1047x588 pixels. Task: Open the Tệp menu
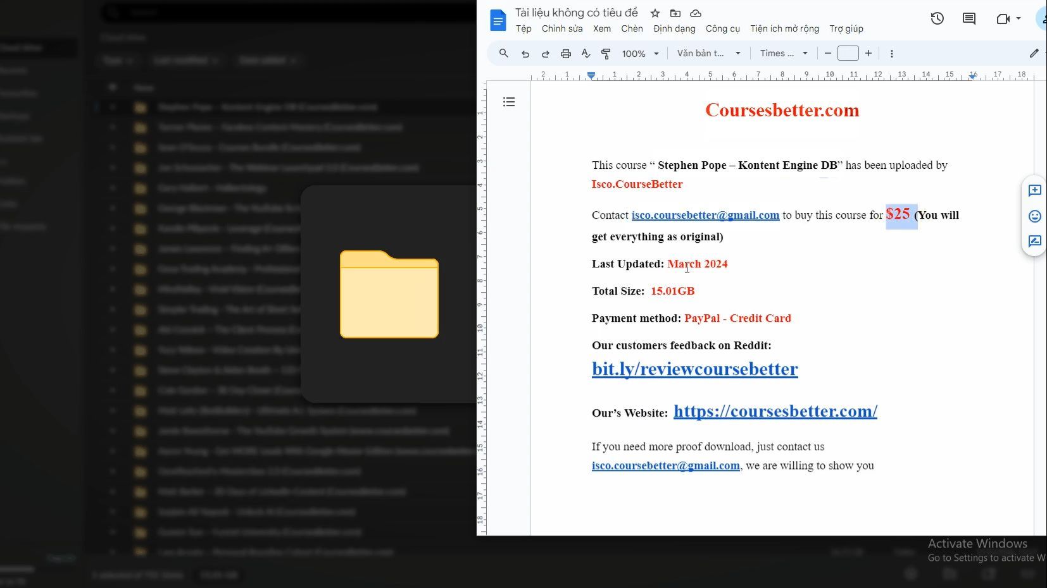click(523, 28)
